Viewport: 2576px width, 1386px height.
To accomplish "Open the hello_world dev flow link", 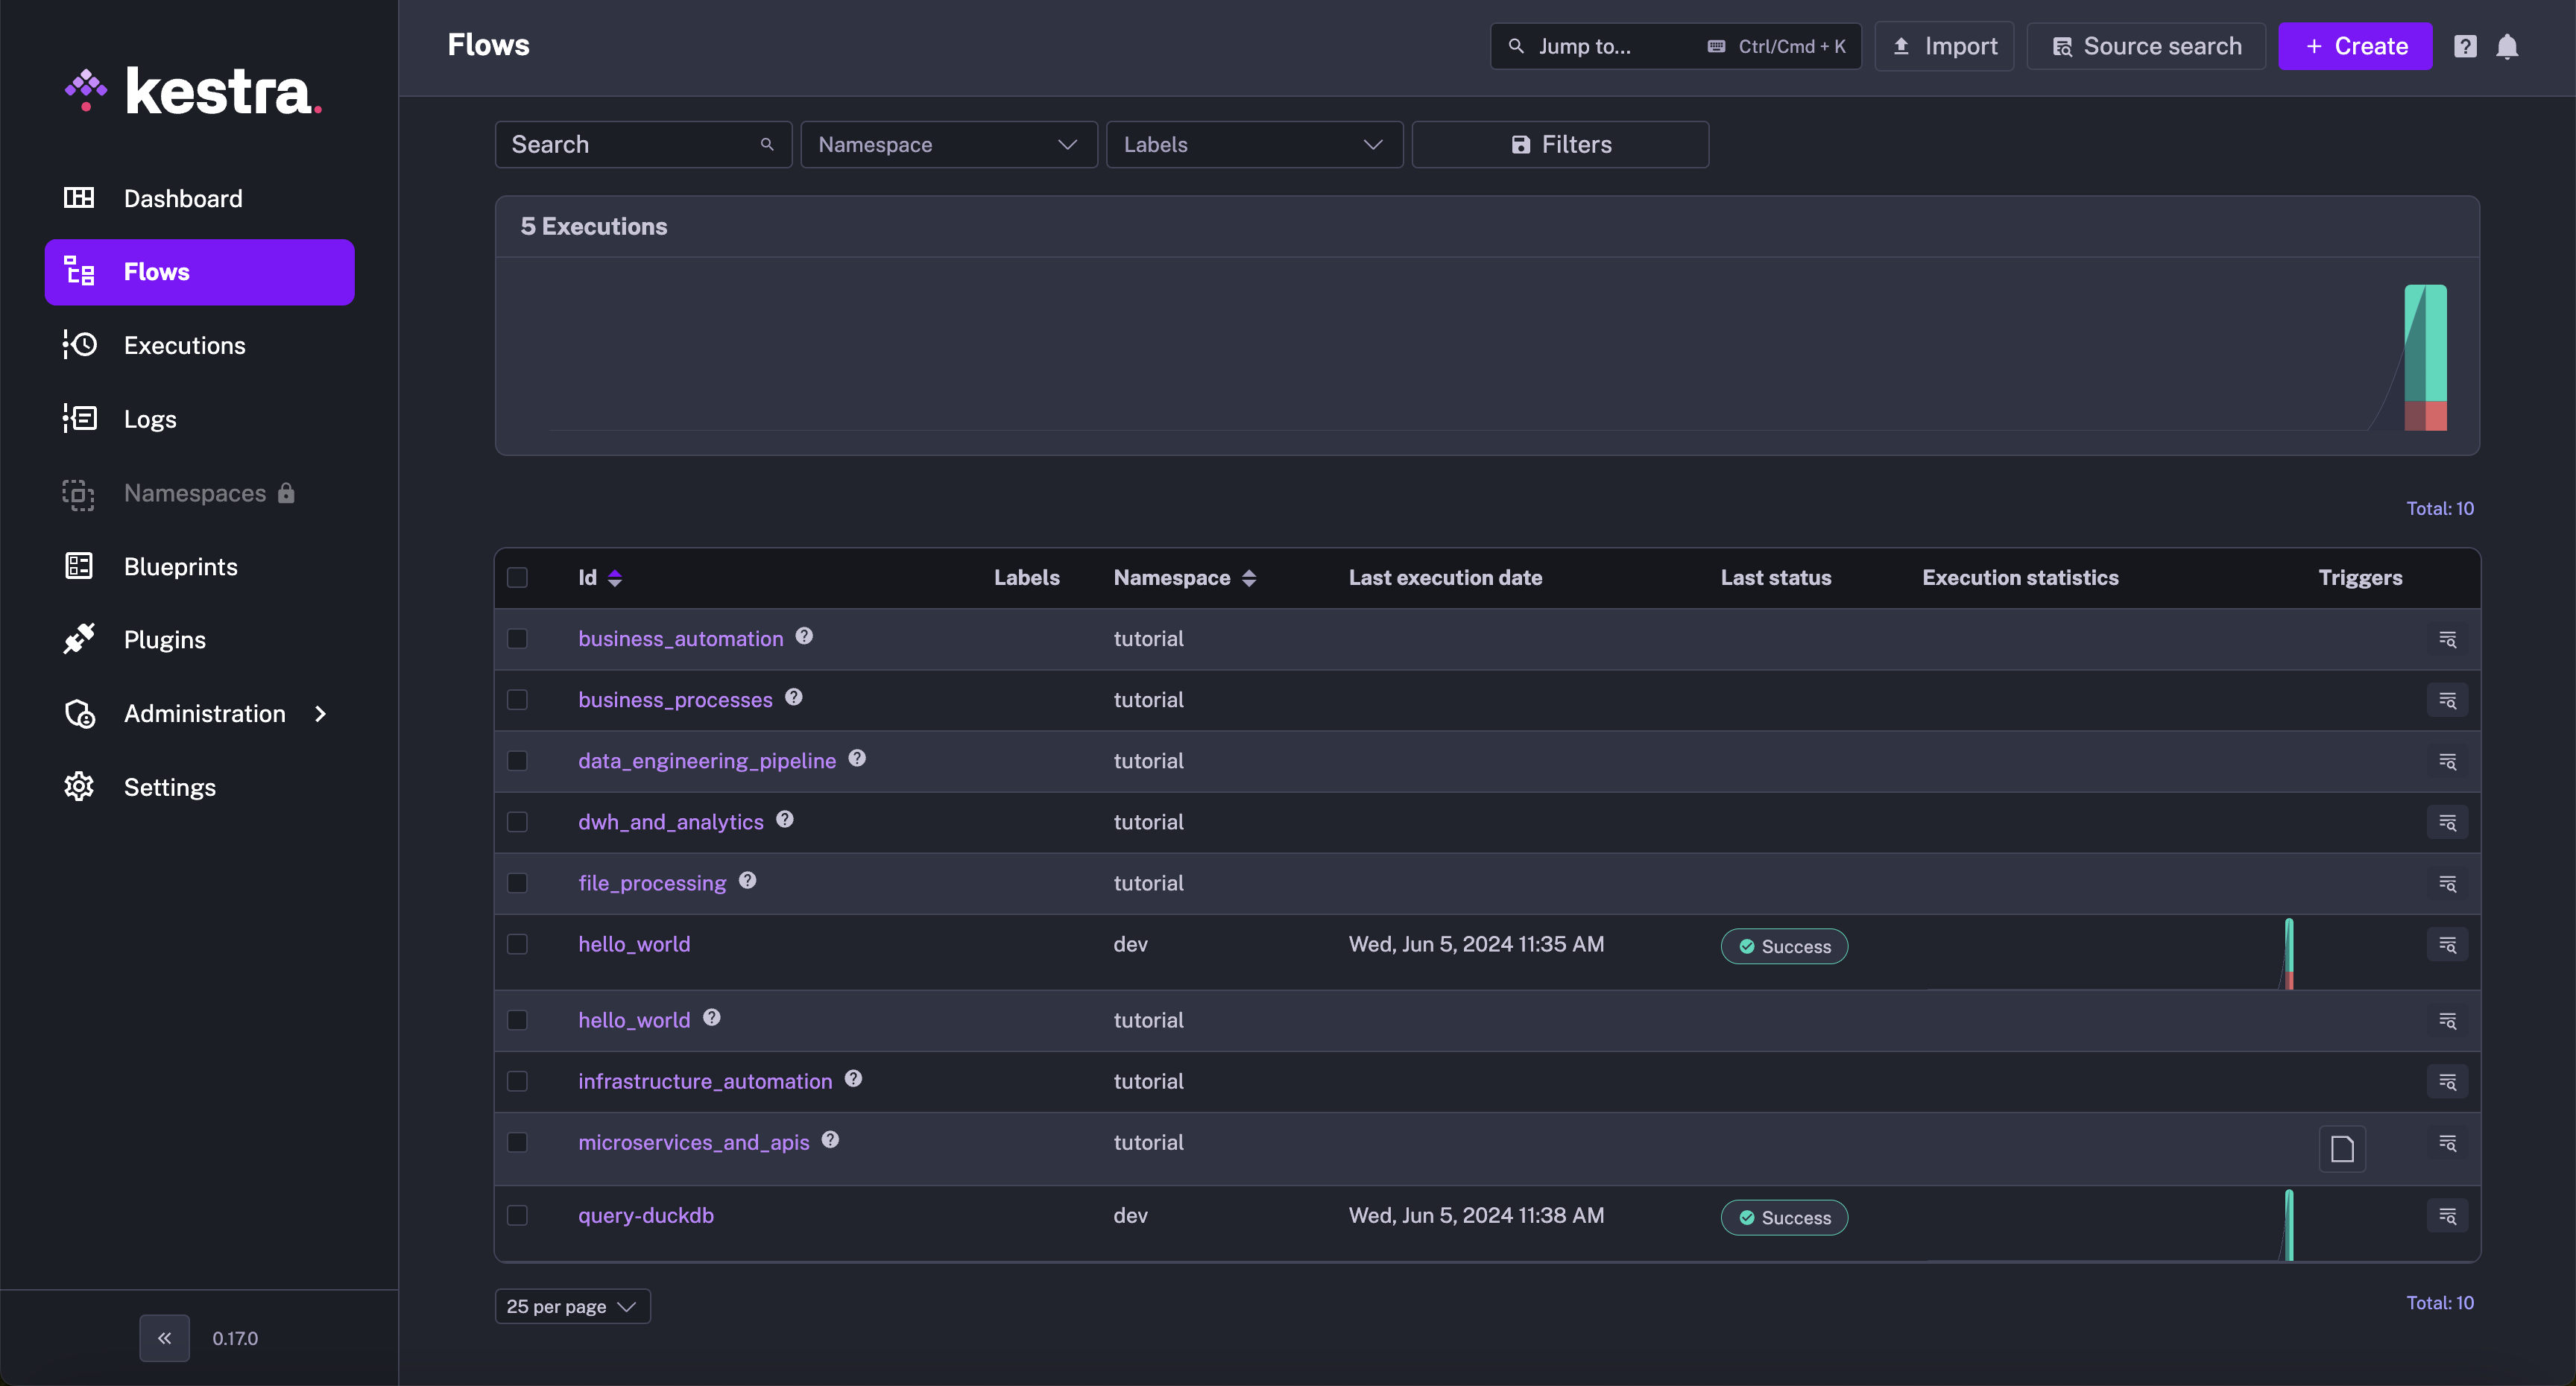I will coord(634,944).
